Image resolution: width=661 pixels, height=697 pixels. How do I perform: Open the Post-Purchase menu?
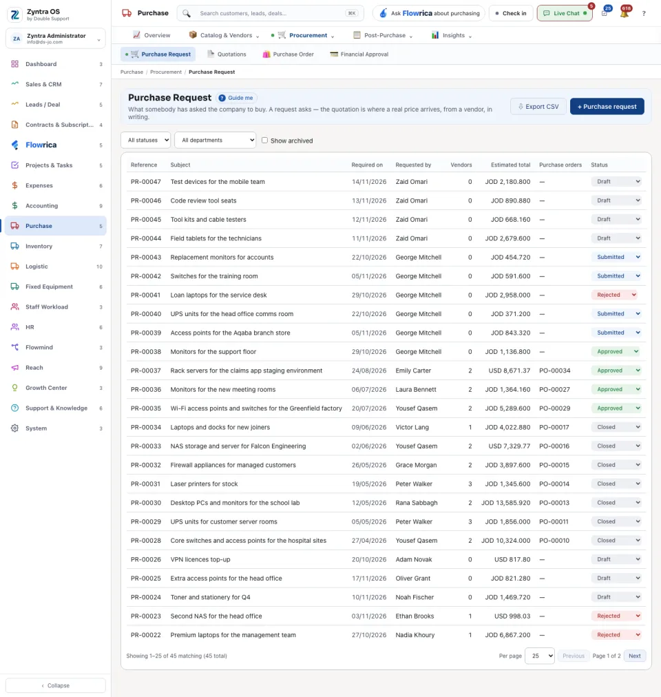pyautogui.click(x=383, y=35)
